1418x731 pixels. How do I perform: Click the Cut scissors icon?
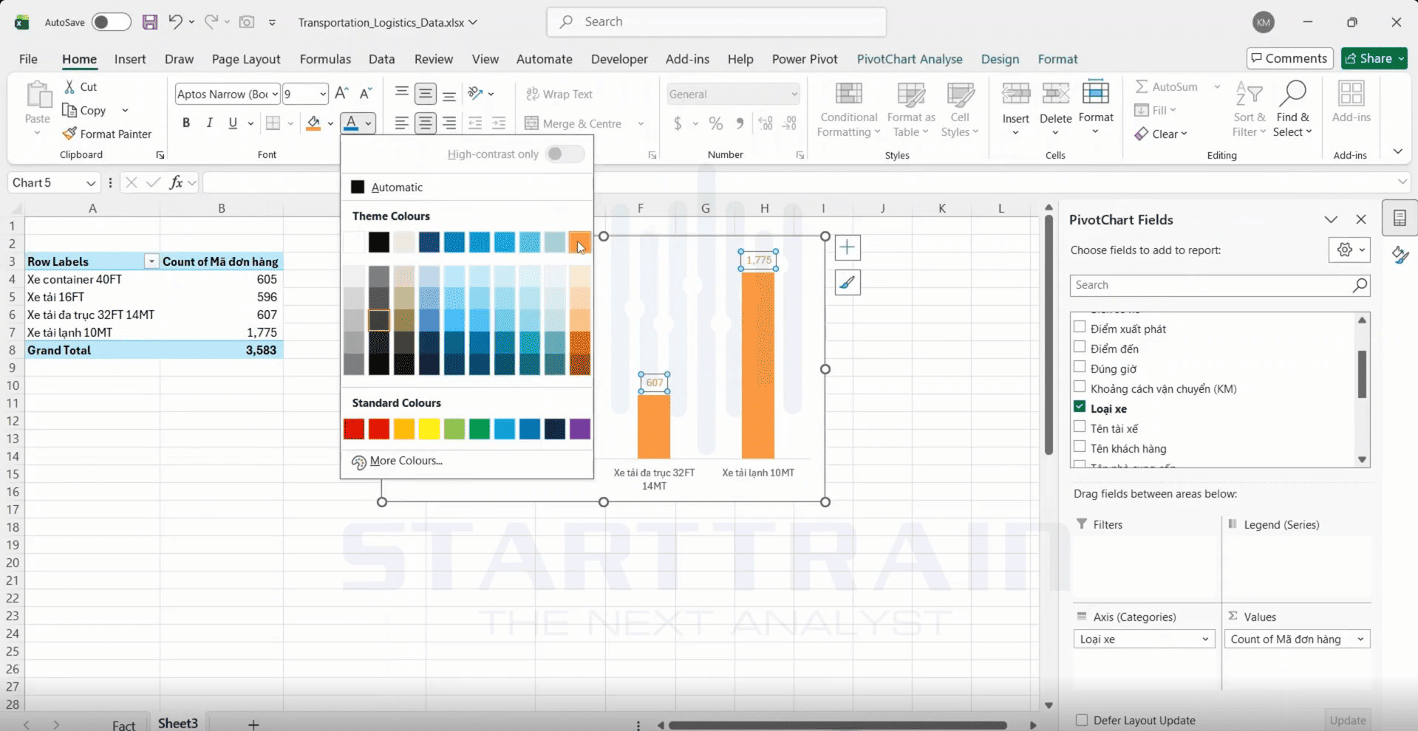(x=69, y=86)
